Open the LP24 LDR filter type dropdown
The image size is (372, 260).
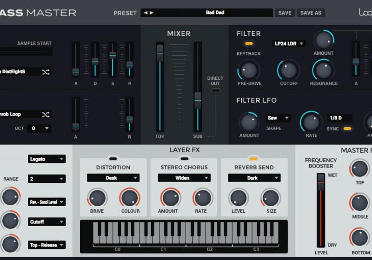pyautogui.click(x=288, y=44)
